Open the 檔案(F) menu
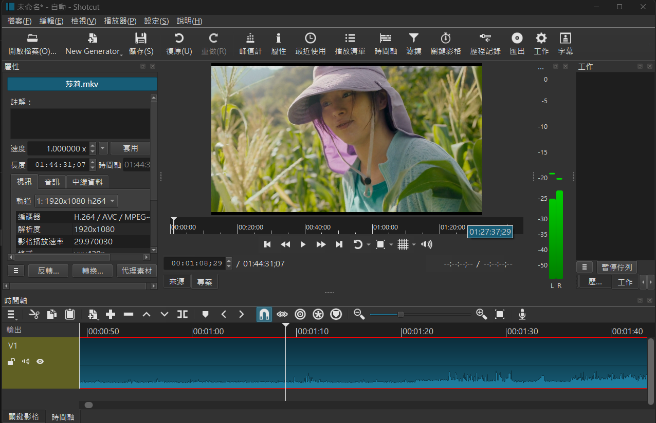This screenshot has width=656, height=423. [x=20, y=21]
